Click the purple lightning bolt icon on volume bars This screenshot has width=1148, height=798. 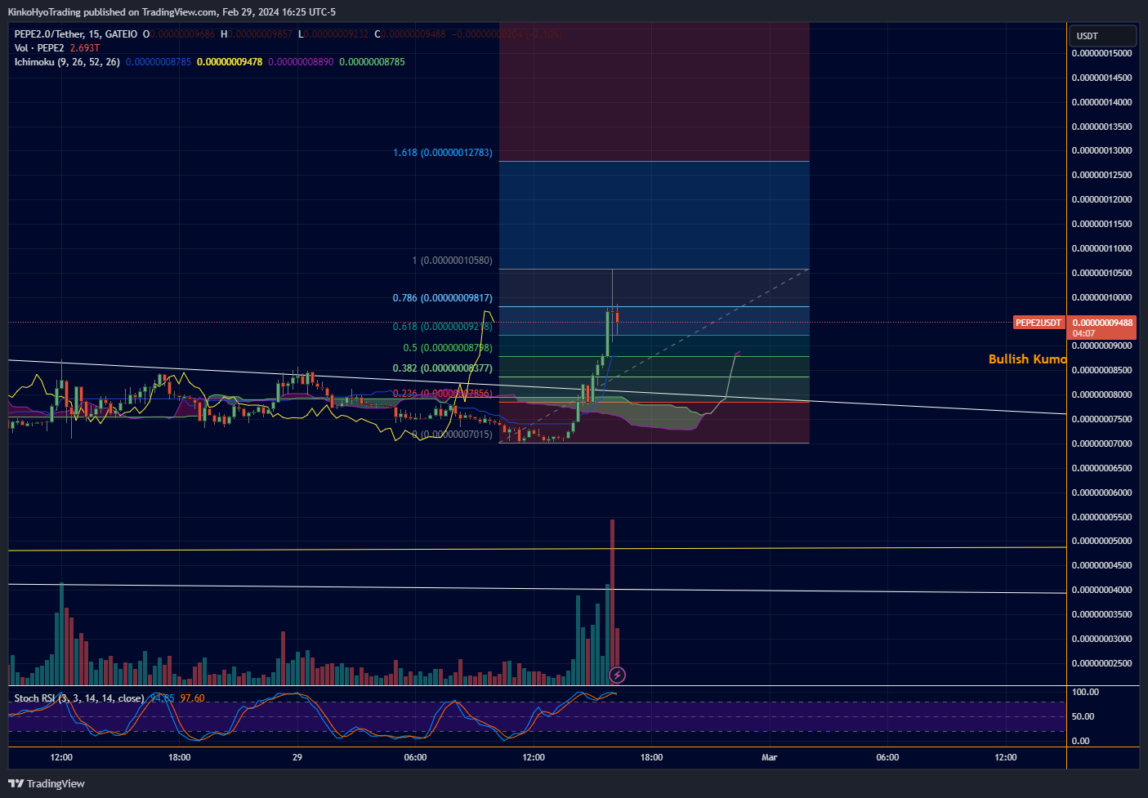click(618, 675)
